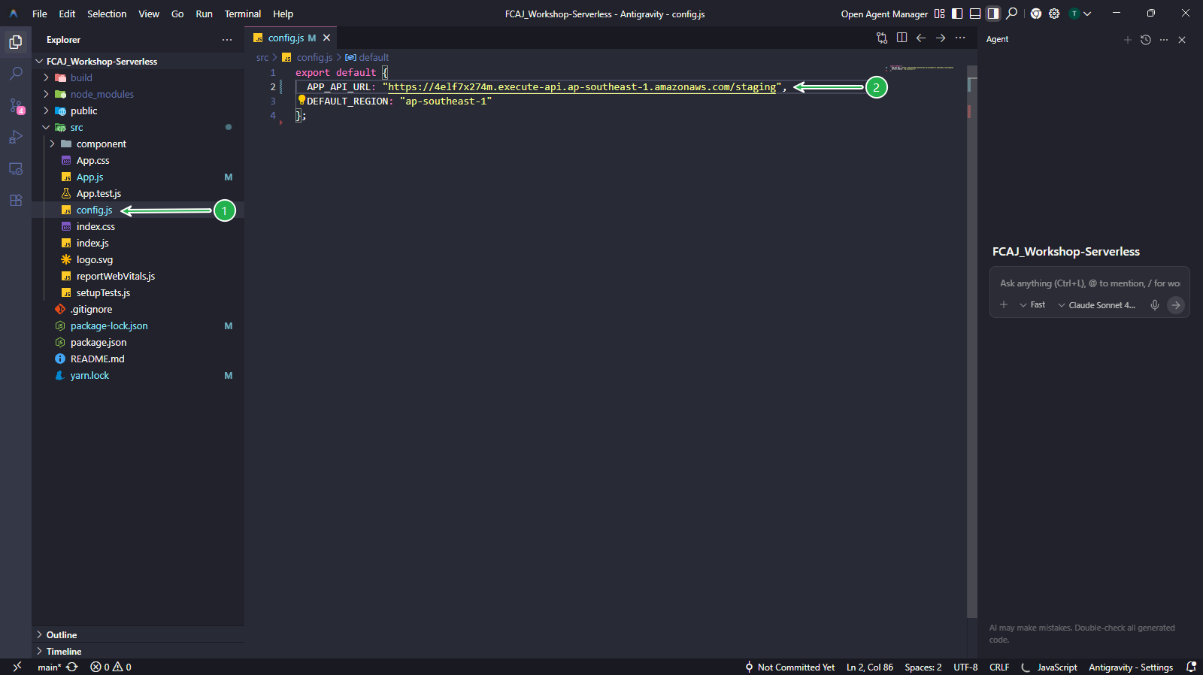This screenshot has width=1203, height=675.
Task: Close the config.js editor tab
Action: coord(326,38)
